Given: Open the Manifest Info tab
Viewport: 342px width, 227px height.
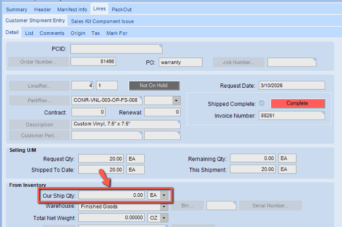Looking at the screenshot, I should coord(72,9).
